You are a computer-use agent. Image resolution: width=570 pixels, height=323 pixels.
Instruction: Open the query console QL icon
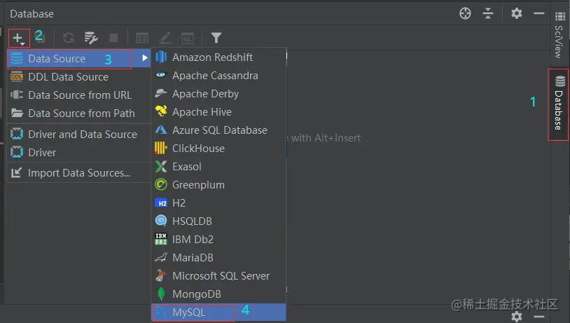(x=188, y=39)
